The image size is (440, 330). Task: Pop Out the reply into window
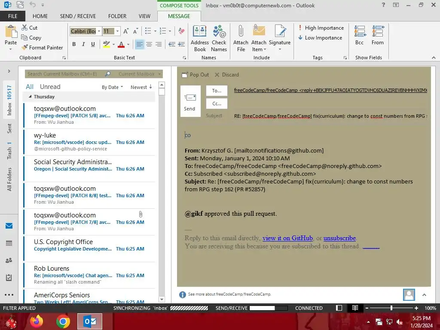click(x=196, y=75)
